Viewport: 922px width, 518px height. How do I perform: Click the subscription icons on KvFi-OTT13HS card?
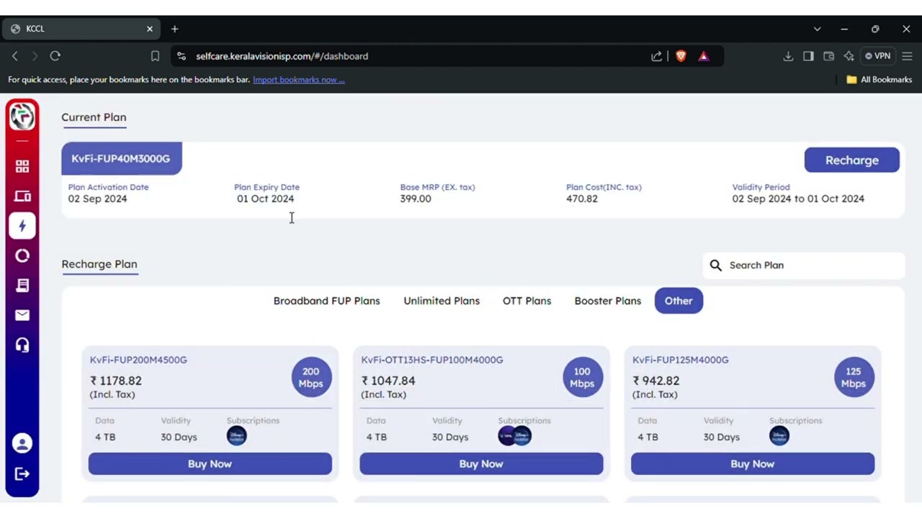coord(515,436)
